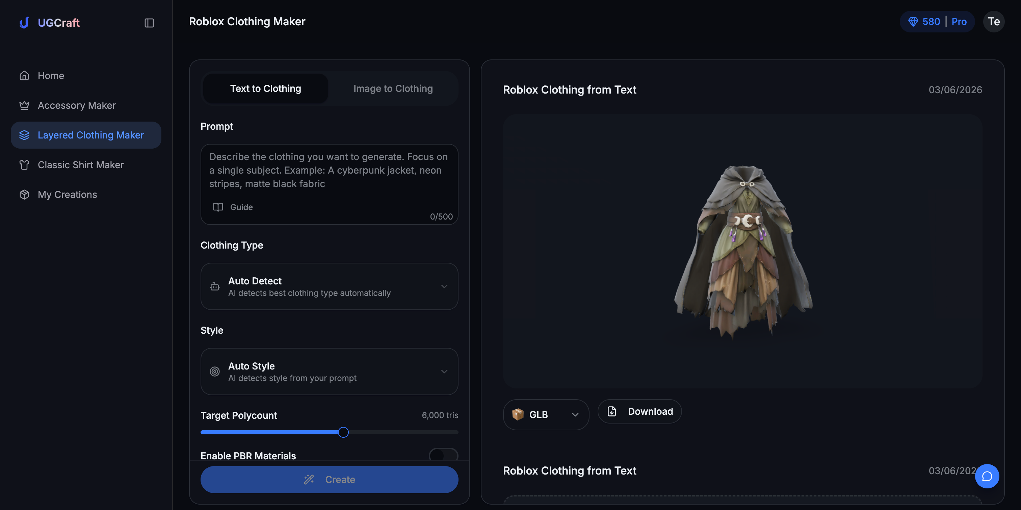Collapse the sidebar with the panel icon
Viewport: 1021px width, 510px height.
[x=149, y=23]
